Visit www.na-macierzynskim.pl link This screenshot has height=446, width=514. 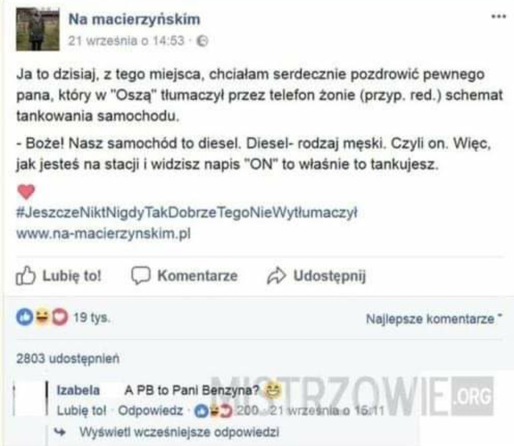[103, 234]
